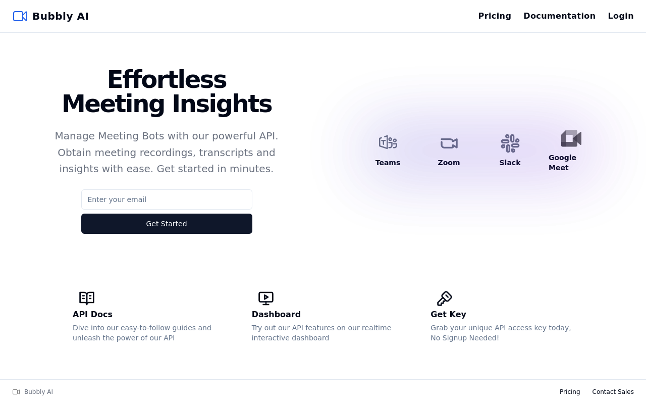This screenshot has width=646, height=404.
Task: Open the API Docs book icon
Action: pos(87,298)
